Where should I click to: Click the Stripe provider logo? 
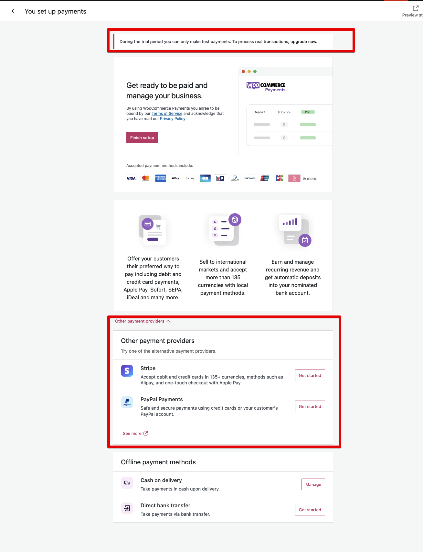coord(127,371)
